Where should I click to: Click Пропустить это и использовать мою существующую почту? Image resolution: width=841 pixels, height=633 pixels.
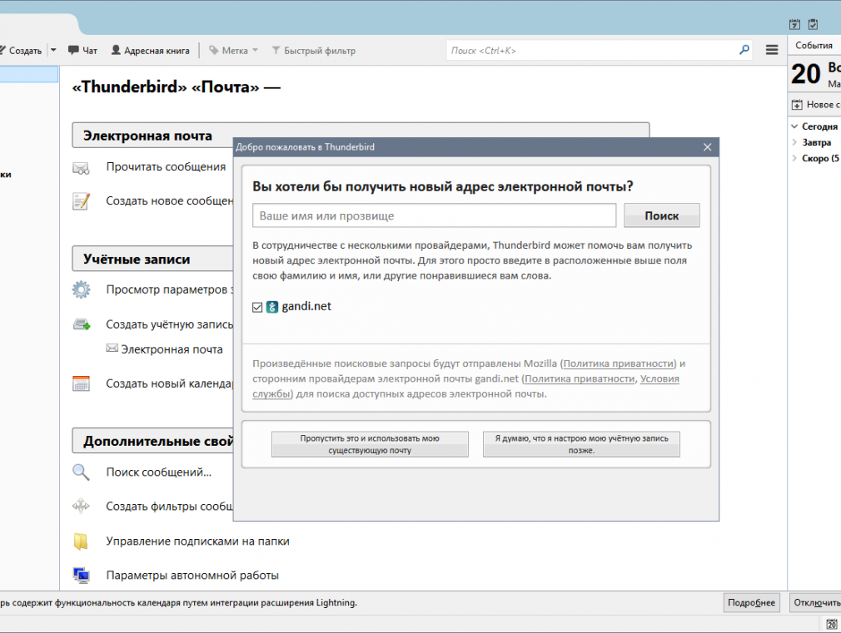370,444
